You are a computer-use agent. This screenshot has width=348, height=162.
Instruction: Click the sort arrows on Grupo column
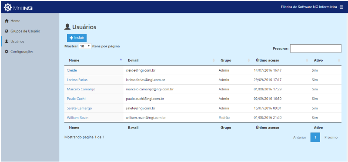[x=249, y=60]
